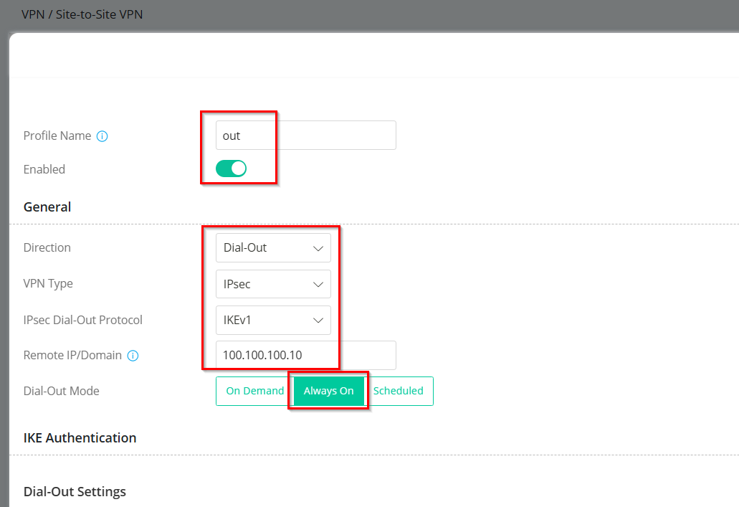Screen dimensions: 739x507
Task: Click the info icon beside Profile Name
Action: tap(102, 136)
